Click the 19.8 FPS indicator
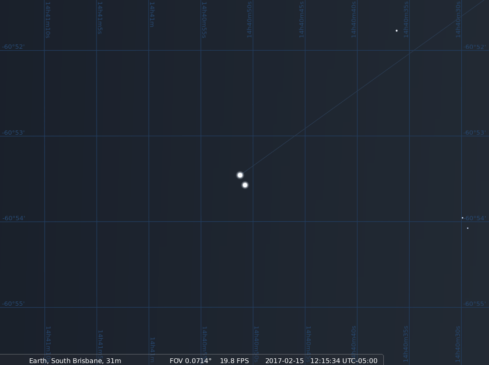 click(x=234, y=361)
